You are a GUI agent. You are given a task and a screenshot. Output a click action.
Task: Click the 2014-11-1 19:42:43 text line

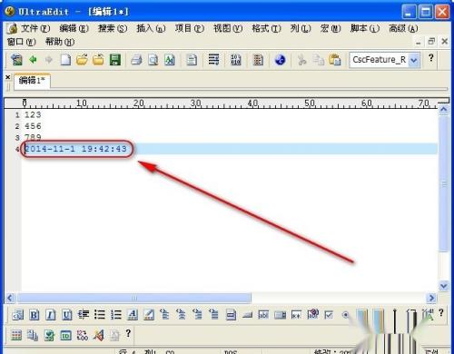[x=75, y=149]
